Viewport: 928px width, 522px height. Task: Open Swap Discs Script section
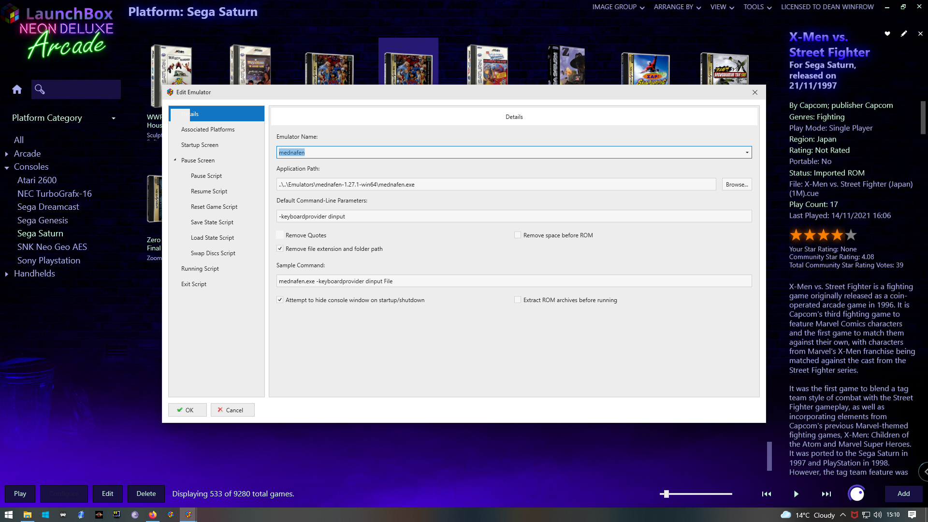coord(213,253)
